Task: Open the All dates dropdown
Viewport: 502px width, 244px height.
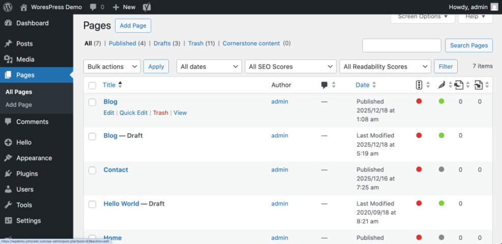Action: click(209, 66)
